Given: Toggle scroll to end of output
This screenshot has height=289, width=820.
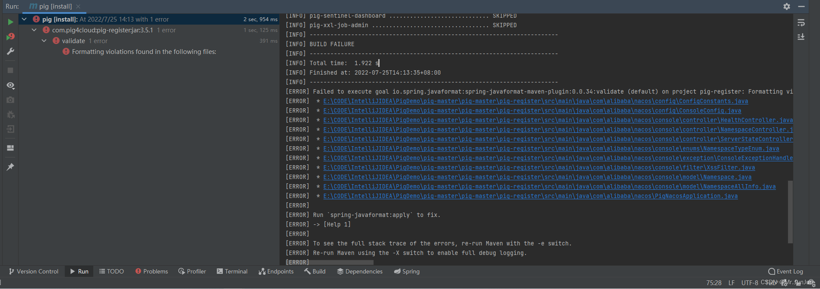Looking at the screenshot, I should point(801,37).
